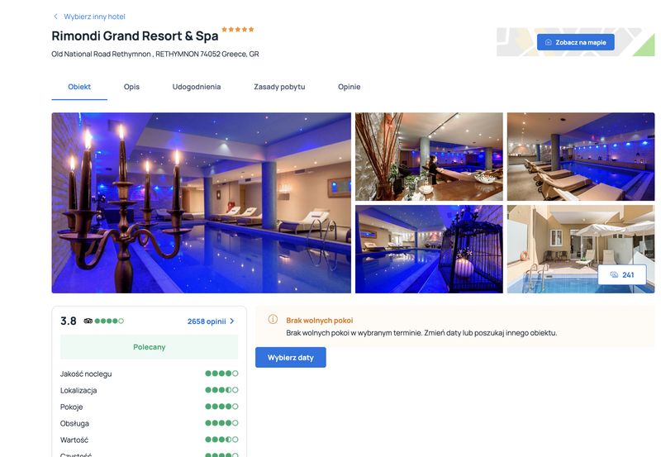Click the Polecany recommendation badge

pyautogui.click(x=150, y=346)
